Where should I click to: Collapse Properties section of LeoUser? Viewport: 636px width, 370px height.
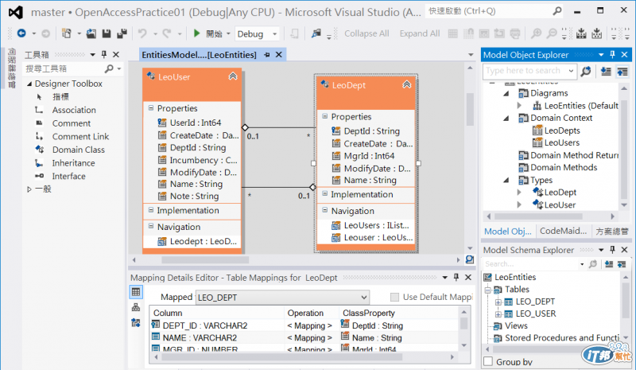point(151,108)
